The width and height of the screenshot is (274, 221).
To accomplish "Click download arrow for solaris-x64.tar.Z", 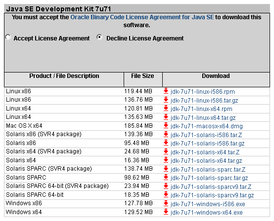I will pyautogui.click(x=166, y=151).
